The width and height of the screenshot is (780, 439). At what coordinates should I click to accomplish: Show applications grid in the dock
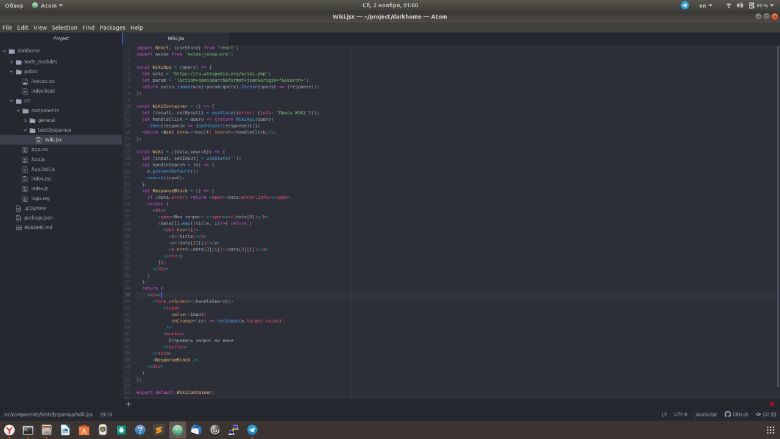770,430
